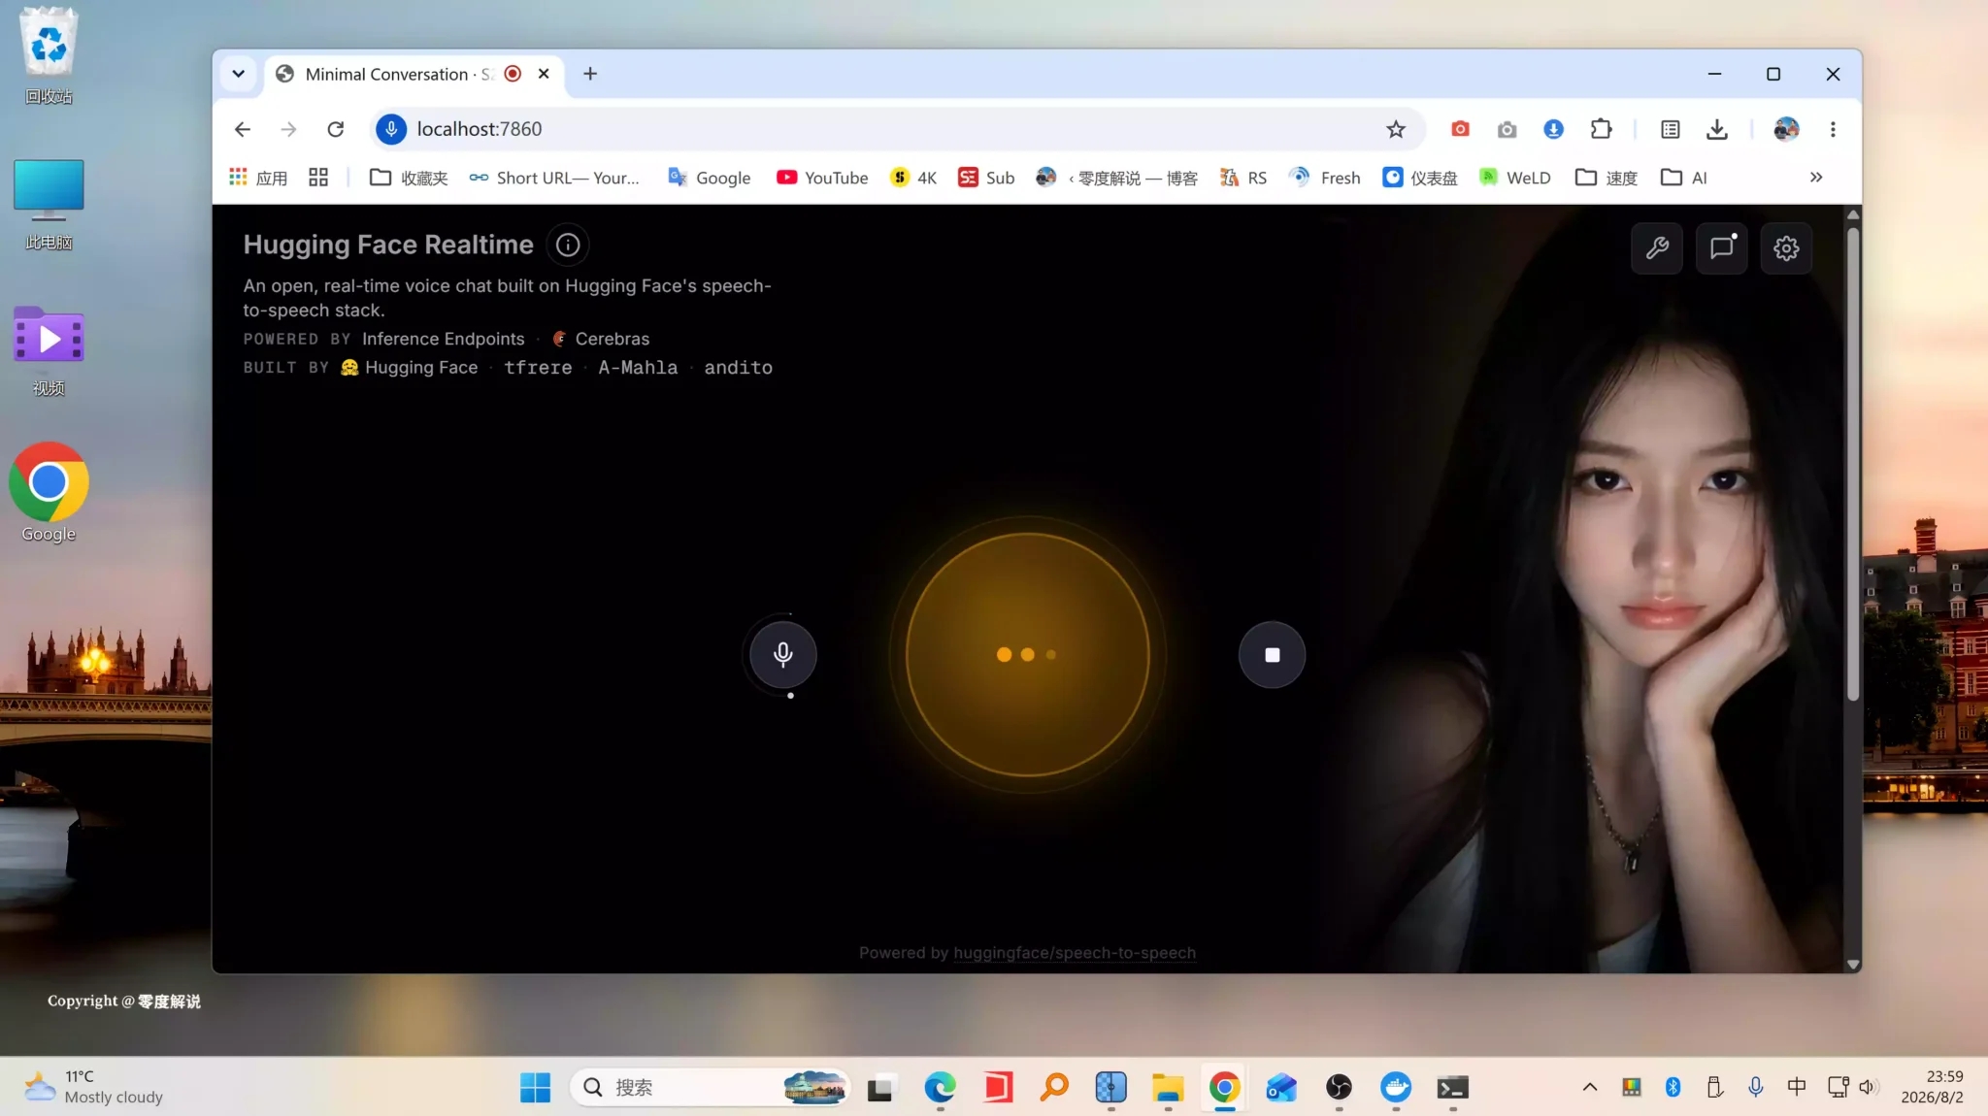This screenshot has width=1988, height=1116.
Task: Open a new tab with the plus button
Action: coord(589,74)
